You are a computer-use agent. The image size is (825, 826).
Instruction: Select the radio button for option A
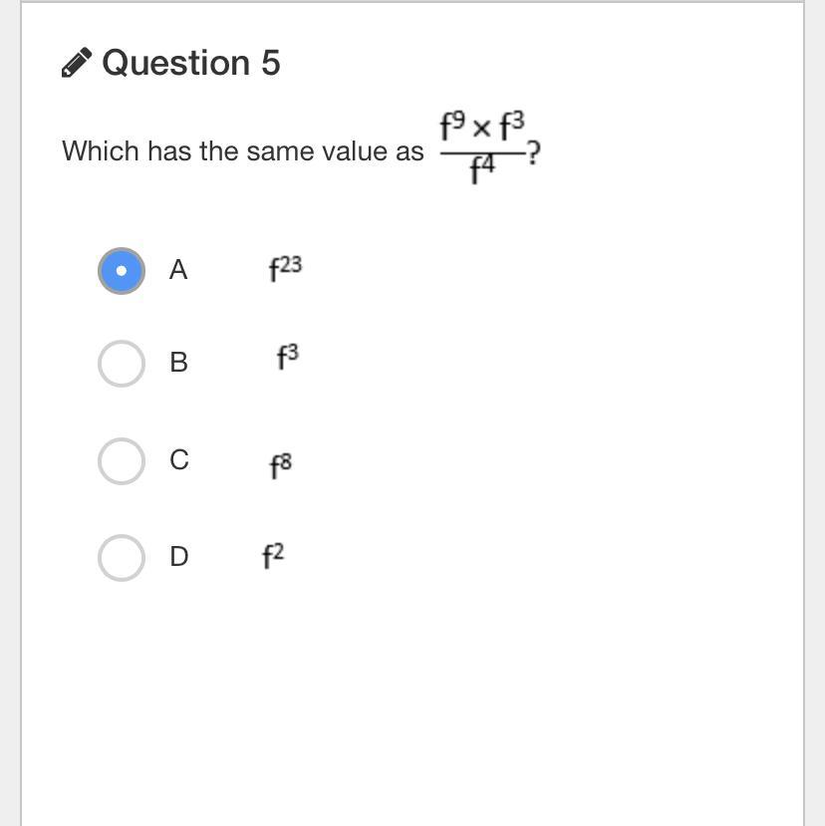click(122, 270)
